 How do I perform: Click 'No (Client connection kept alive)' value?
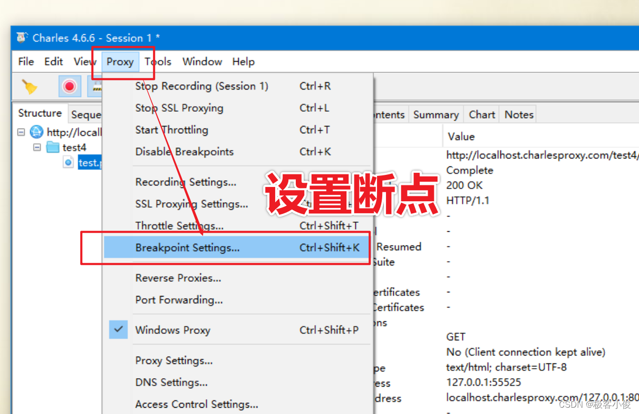526,352
